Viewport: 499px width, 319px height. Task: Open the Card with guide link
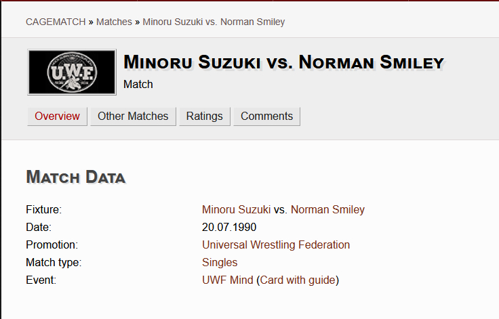coord(298,280)
